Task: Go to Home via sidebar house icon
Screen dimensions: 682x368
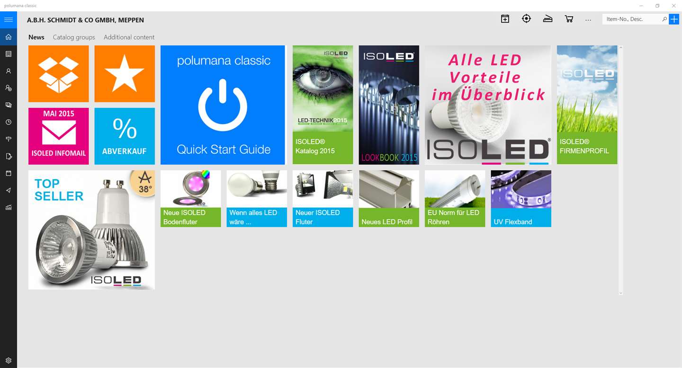Action: (x=9, y=37)
